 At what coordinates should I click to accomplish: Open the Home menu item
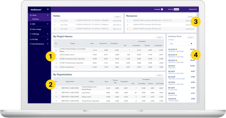click(39, 15)
